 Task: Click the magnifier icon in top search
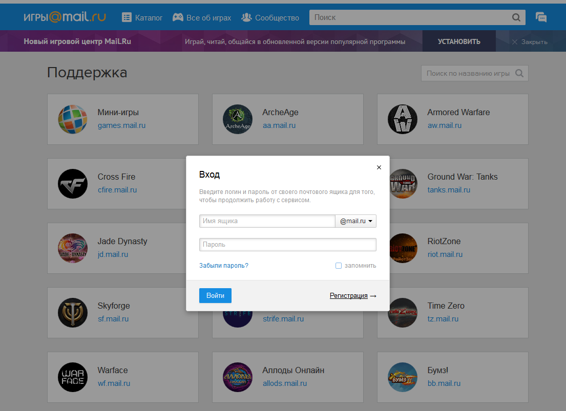[x=516, y=17]
